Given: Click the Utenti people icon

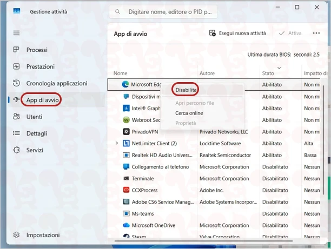Looking at the screenshot, I should click(16, 116).
